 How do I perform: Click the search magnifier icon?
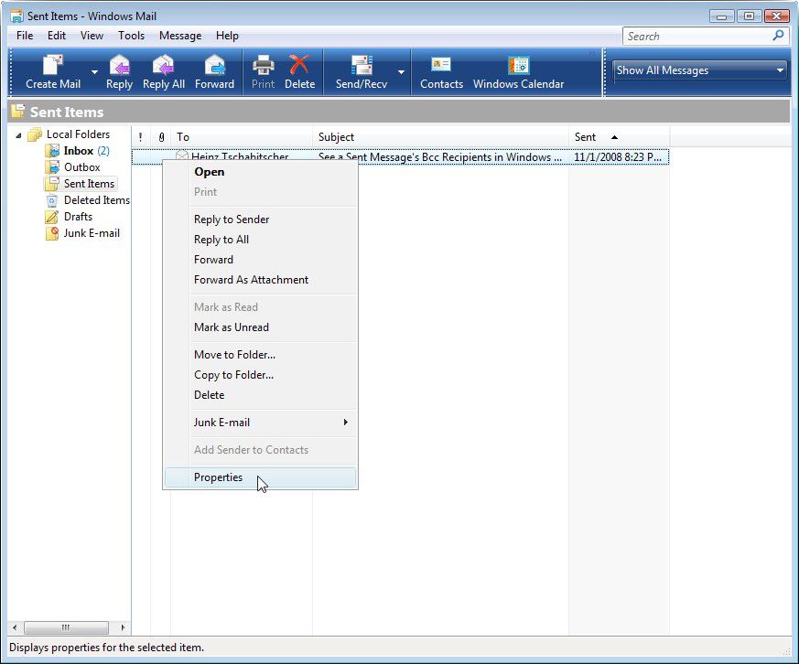coord(778,36)
